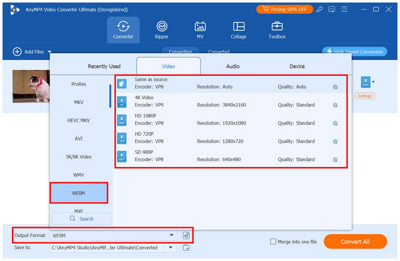Viewport: 400px width, 261px height.
Task: Select the 4K Video profile title
Action: (144, 98)
